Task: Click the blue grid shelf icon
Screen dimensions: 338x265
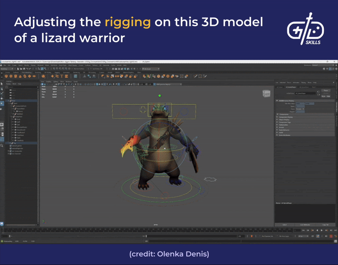Action: pos(76,76)
